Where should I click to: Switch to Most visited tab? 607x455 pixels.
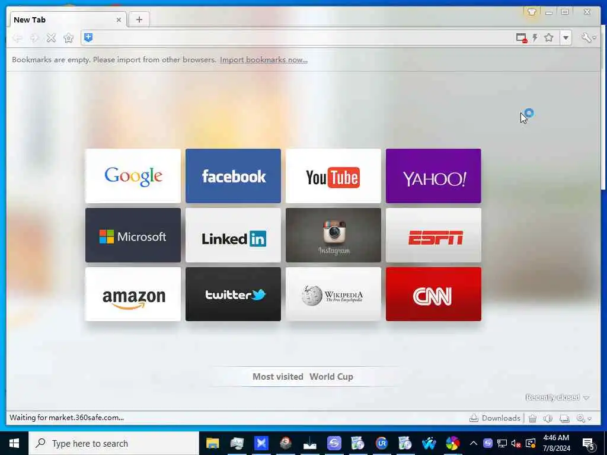click(x=278, y=376)
